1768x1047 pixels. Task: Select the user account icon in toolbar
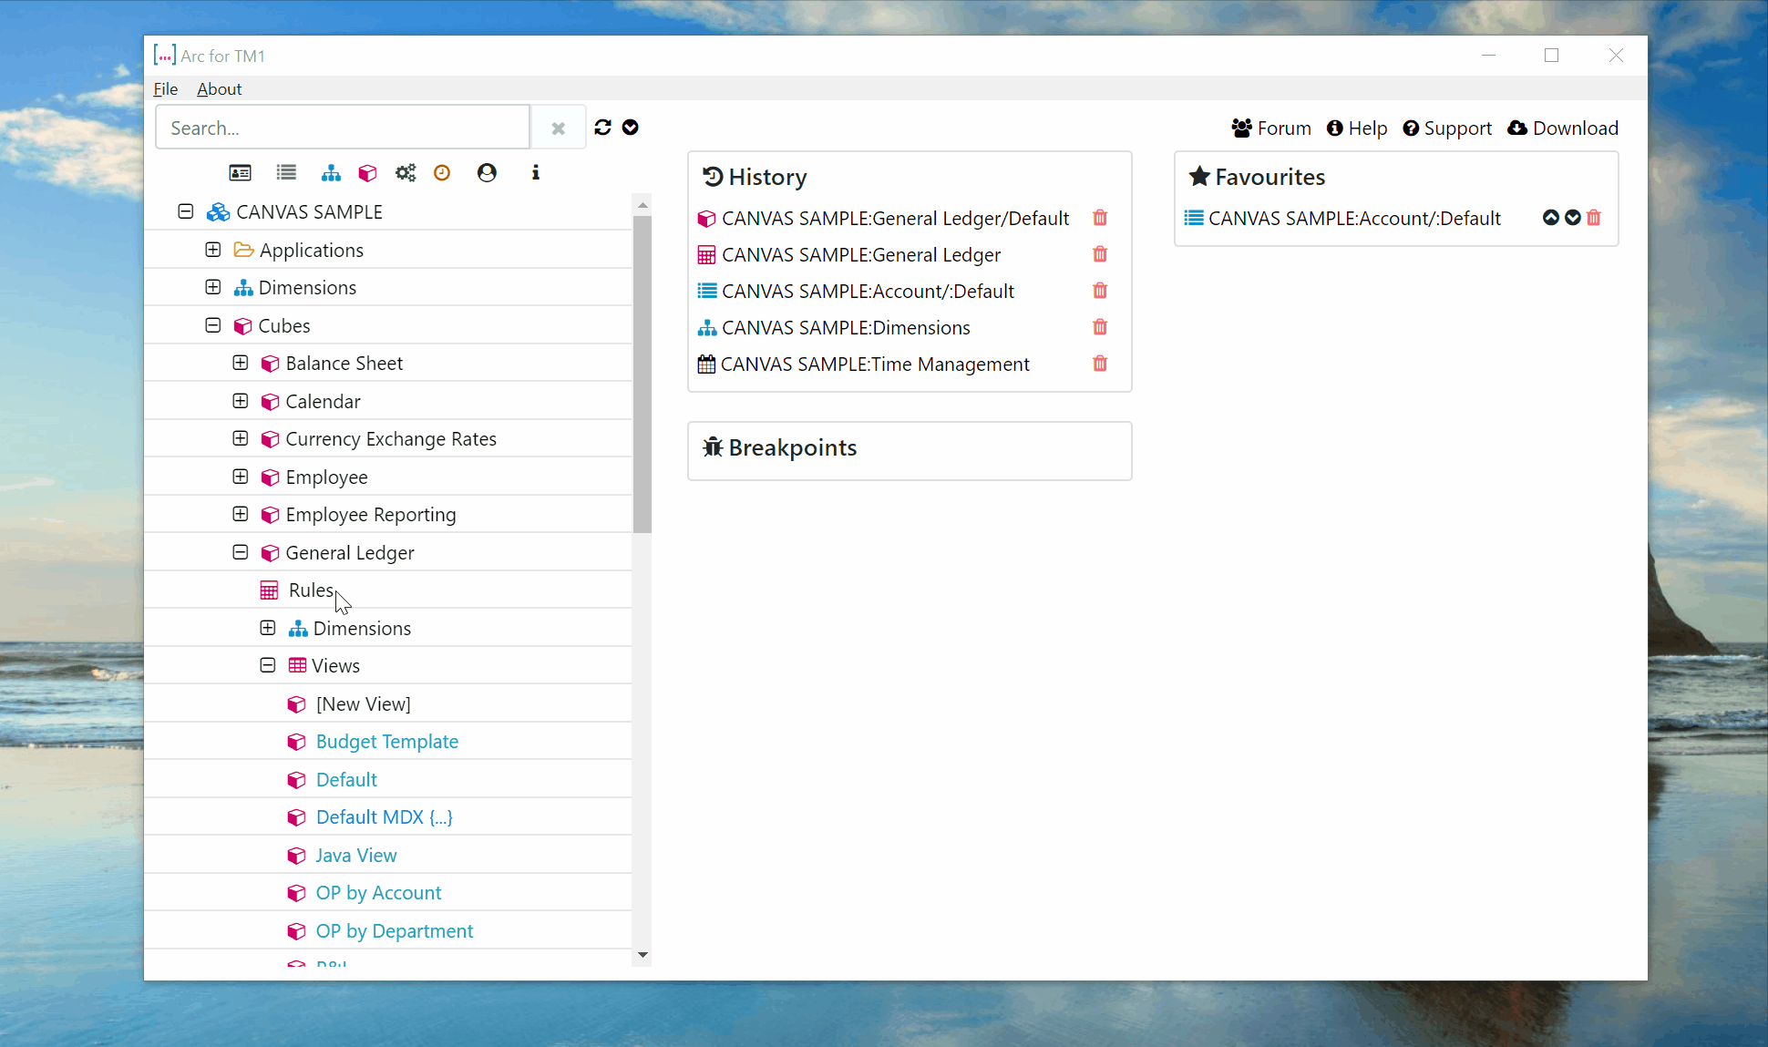[x=488, y=172]
